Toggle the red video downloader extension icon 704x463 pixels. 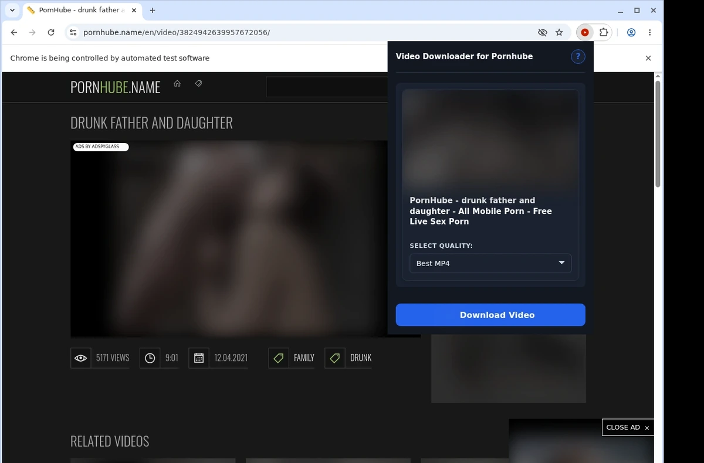point(585,33)
